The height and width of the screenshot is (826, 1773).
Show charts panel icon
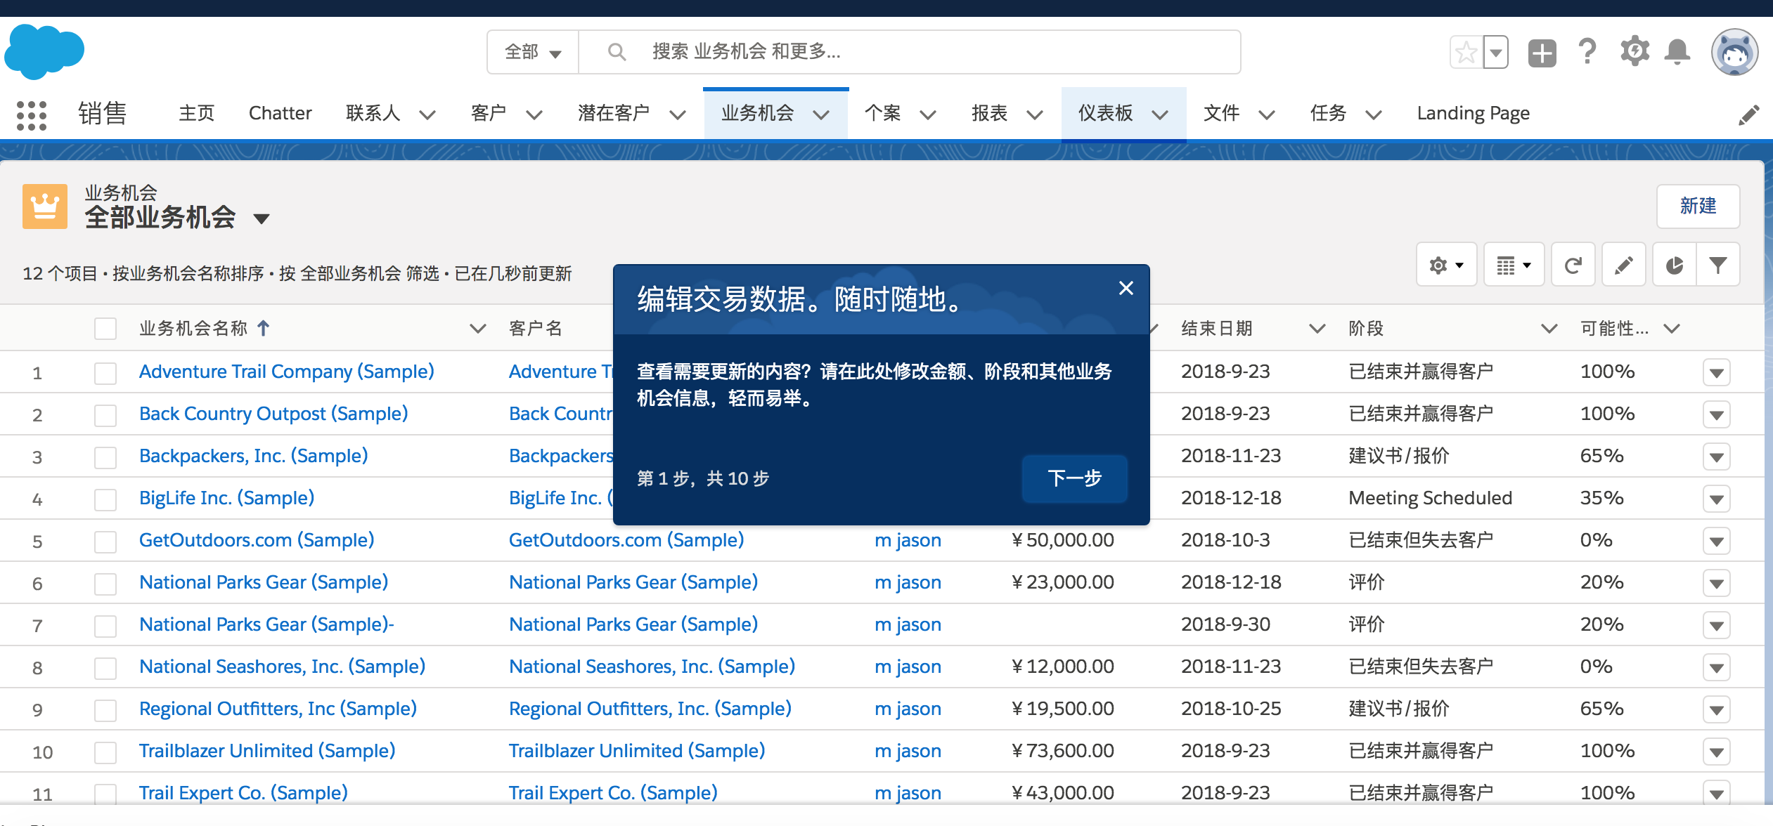coord(1675,265)
